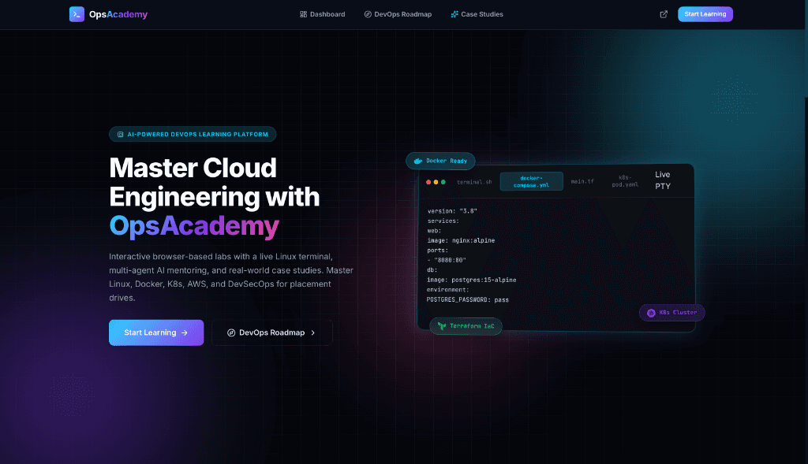Viewport: 808px width, 464px height.
Task: Switch to the main.tf tab
Action: pos(582,182)
